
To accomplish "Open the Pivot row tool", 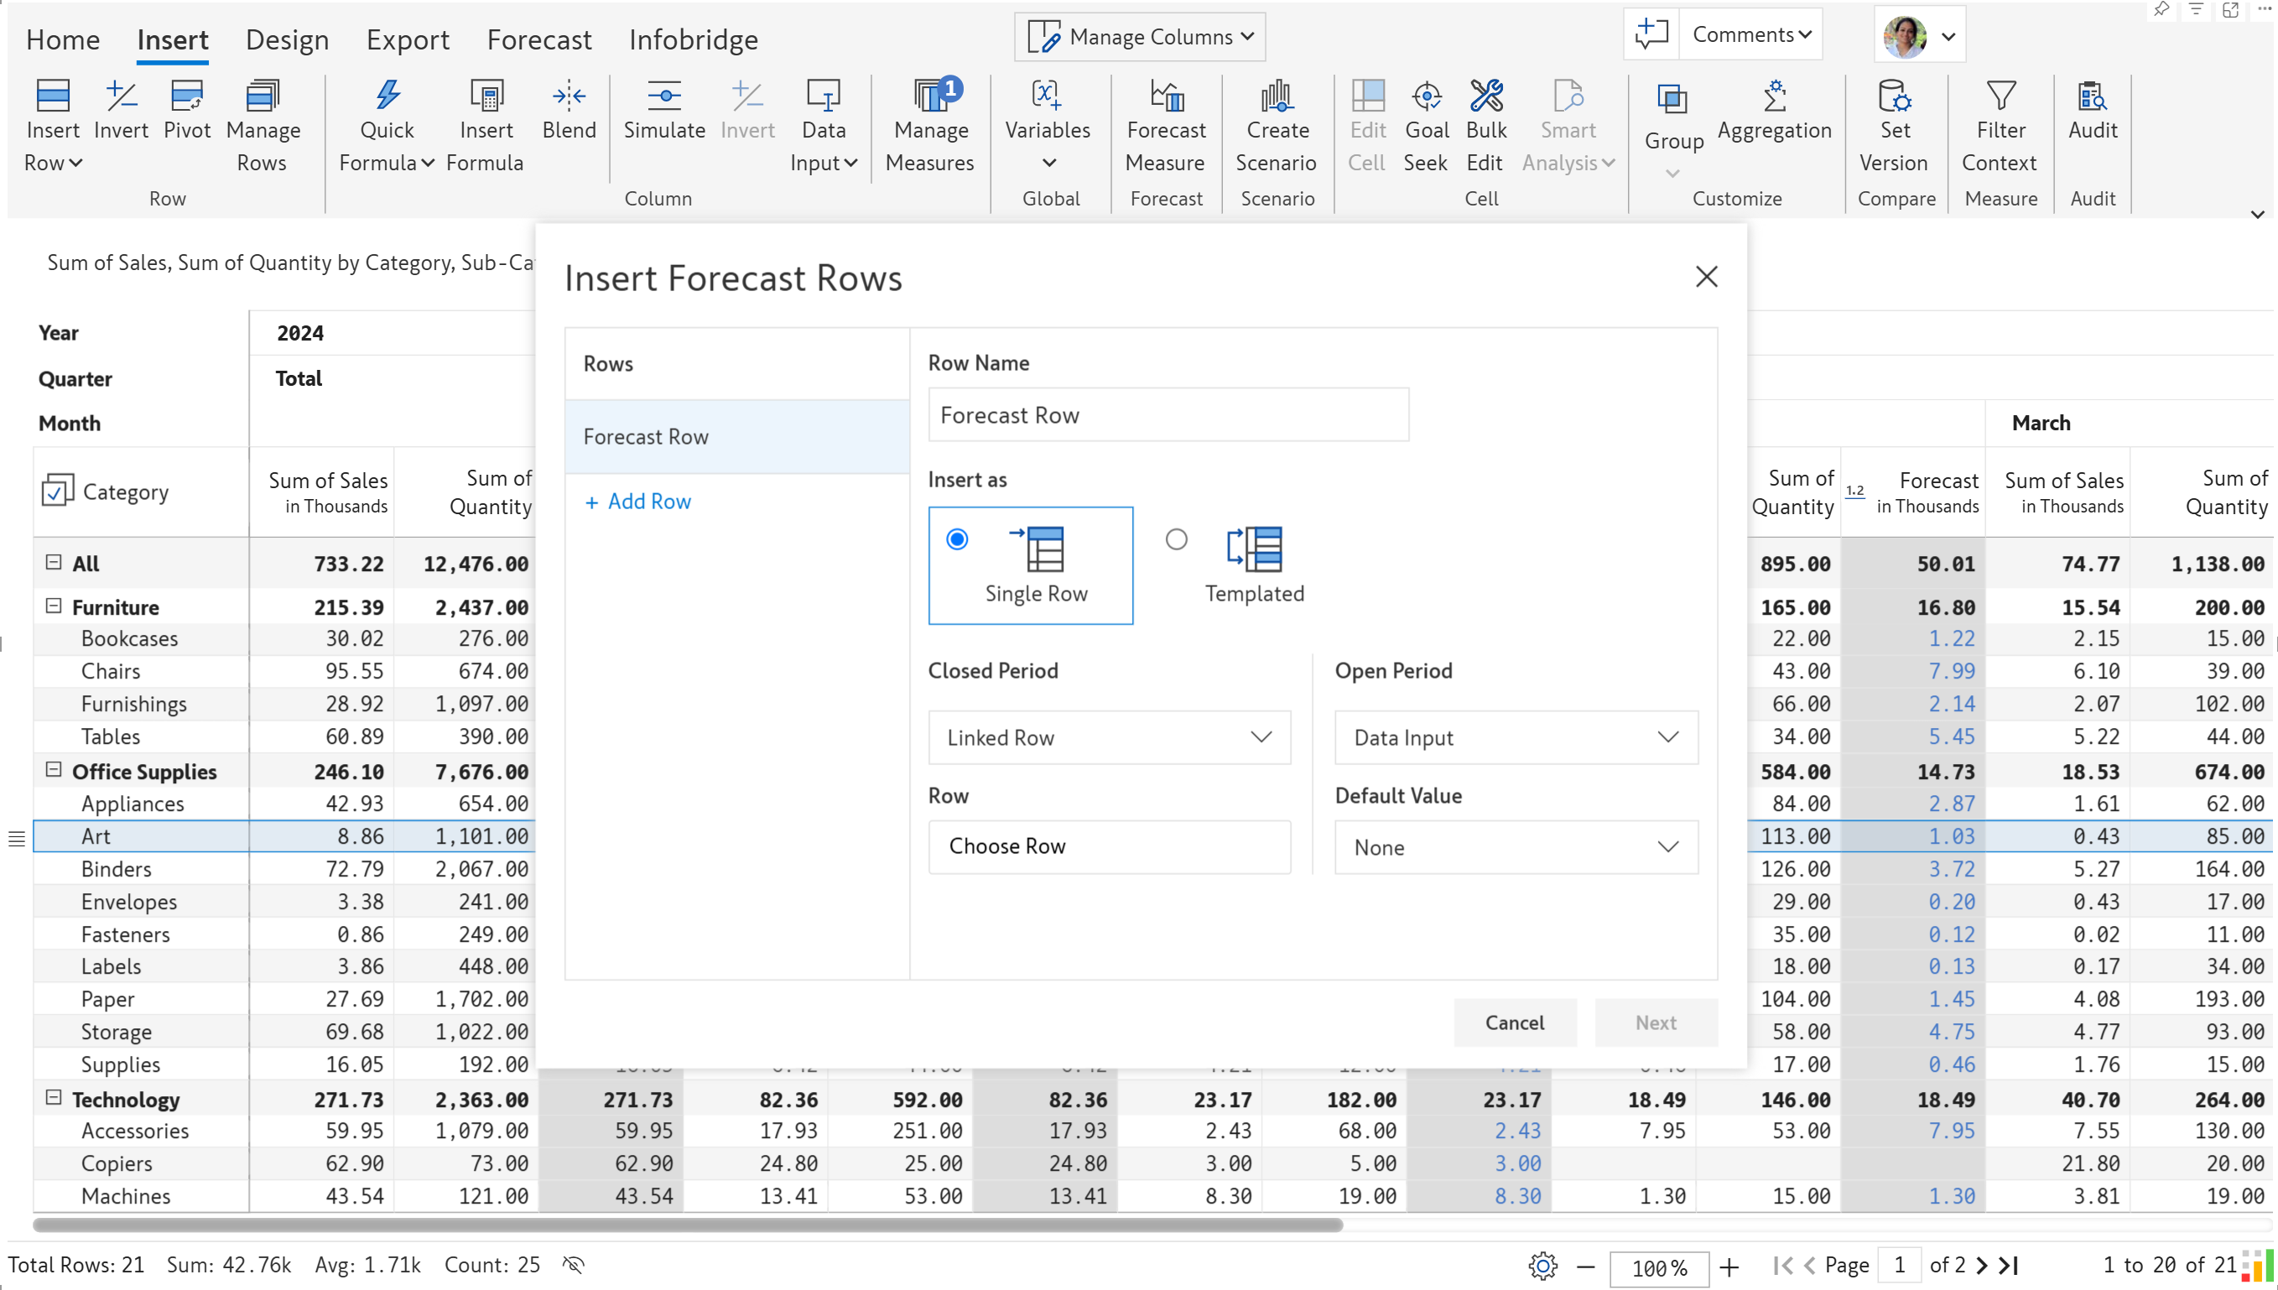I will coord(186,111).
